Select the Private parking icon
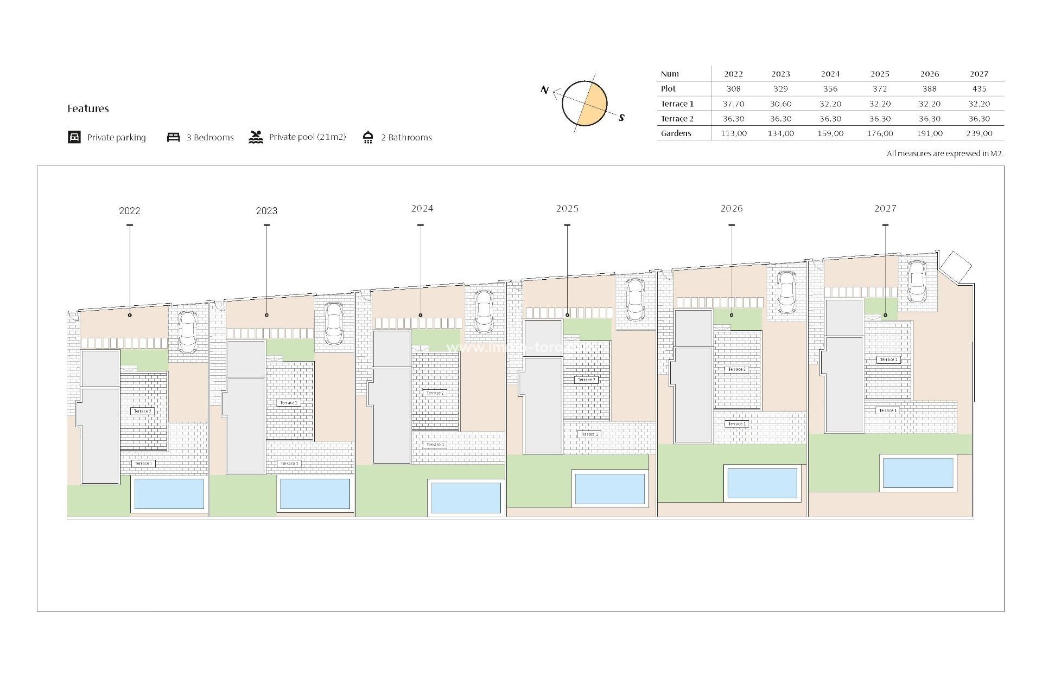Image resolution: width=1042 pixels, height=694 pixels. [x=74, y=137]
